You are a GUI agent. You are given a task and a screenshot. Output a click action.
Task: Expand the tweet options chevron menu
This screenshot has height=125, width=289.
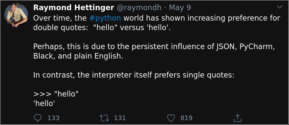coord(279,7)
